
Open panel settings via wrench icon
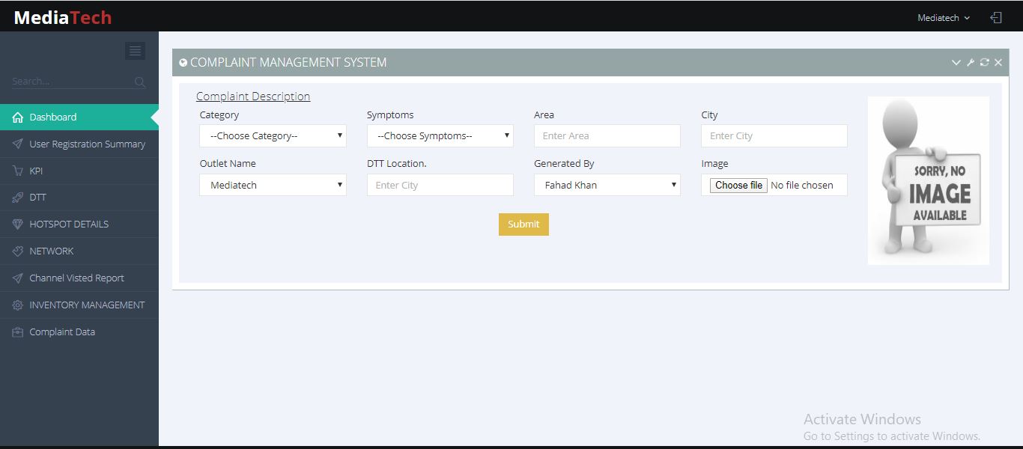(970, 63)
